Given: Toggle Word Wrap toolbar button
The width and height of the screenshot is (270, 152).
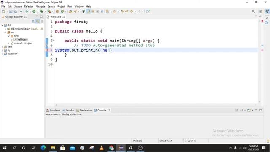Looking at the screenshot, I should pyautogui.click(x=93, y=11).
